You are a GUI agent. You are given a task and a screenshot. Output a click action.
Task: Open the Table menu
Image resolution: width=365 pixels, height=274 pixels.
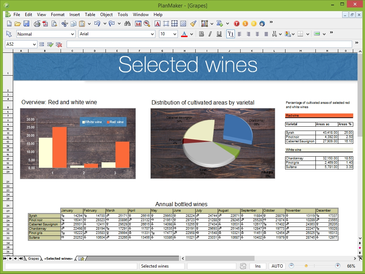point(90,14)
